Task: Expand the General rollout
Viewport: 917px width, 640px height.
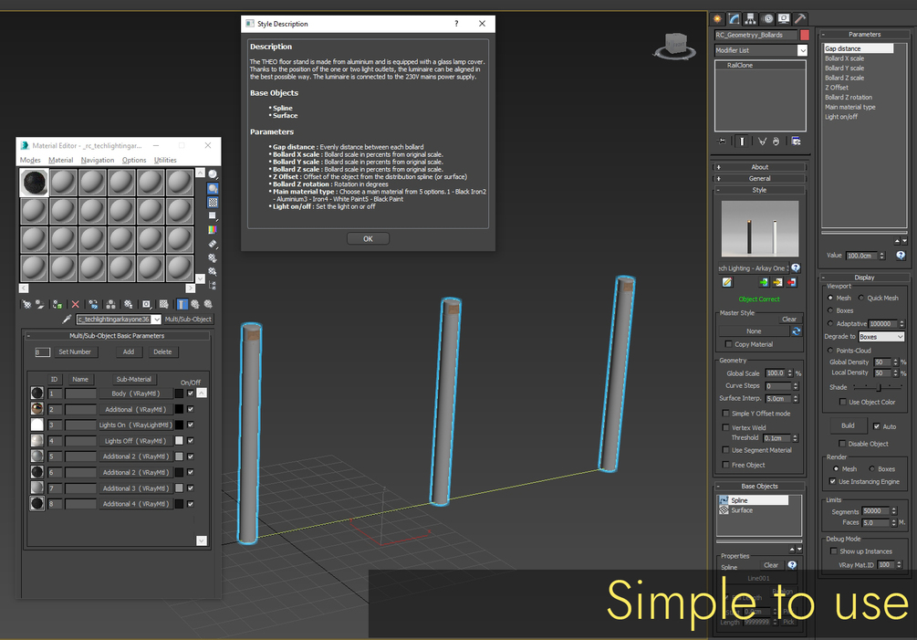Action: [x=760, y=178]
